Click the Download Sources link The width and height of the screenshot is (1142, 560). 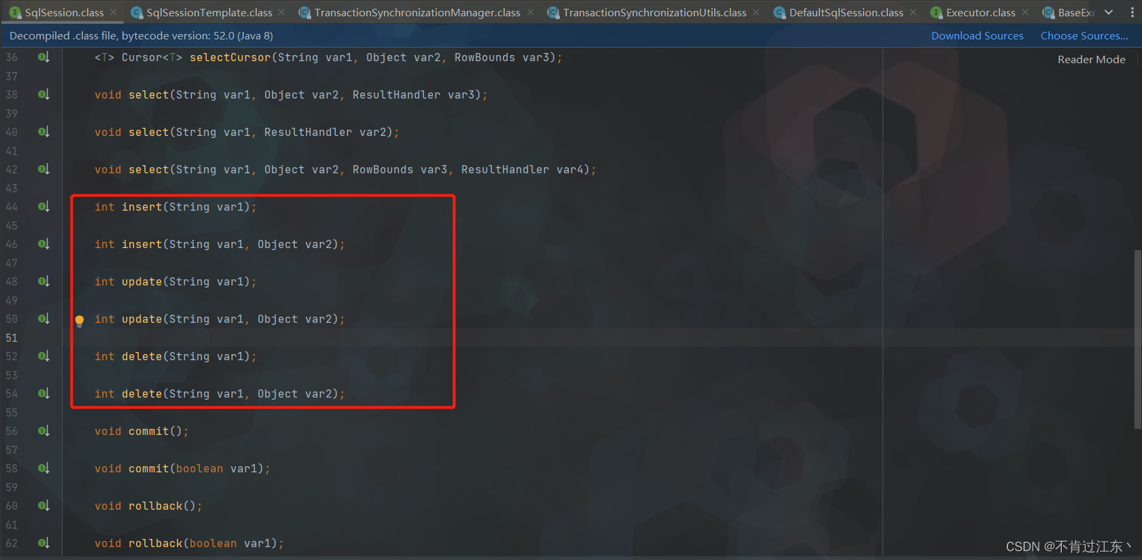click(x=977, y=35)
